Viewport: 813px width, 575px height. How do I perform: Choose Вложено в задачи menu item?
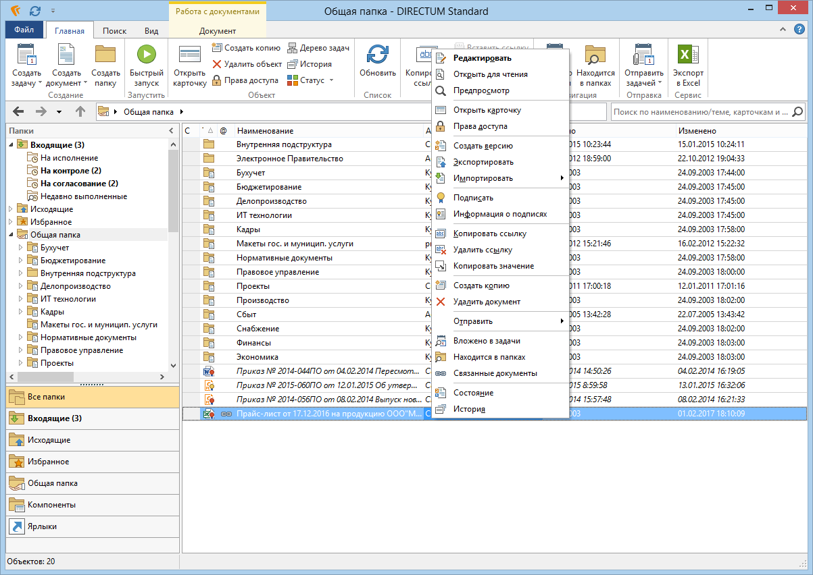pyautogui.click(x=500, y=341)
